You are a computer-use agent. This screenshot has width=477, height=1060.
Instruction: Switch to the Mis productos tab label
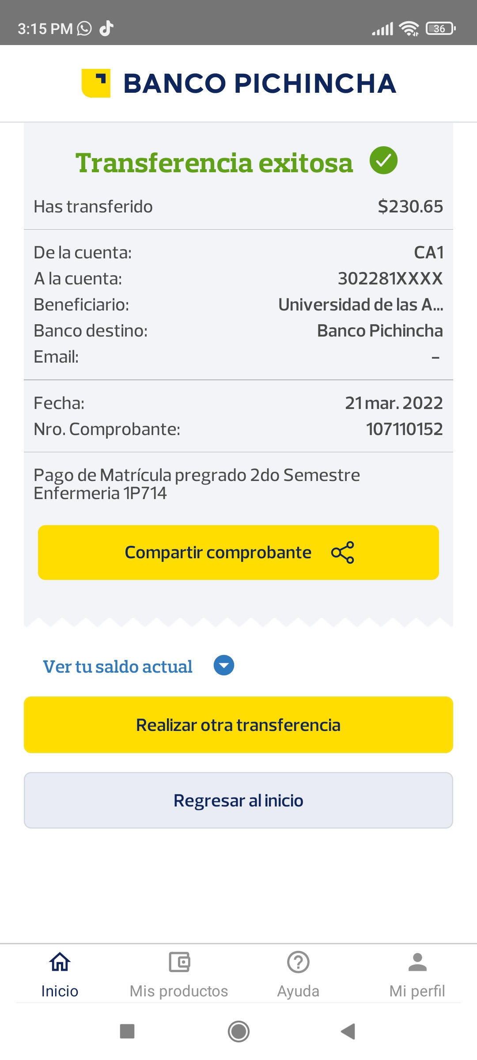[179, 991]
